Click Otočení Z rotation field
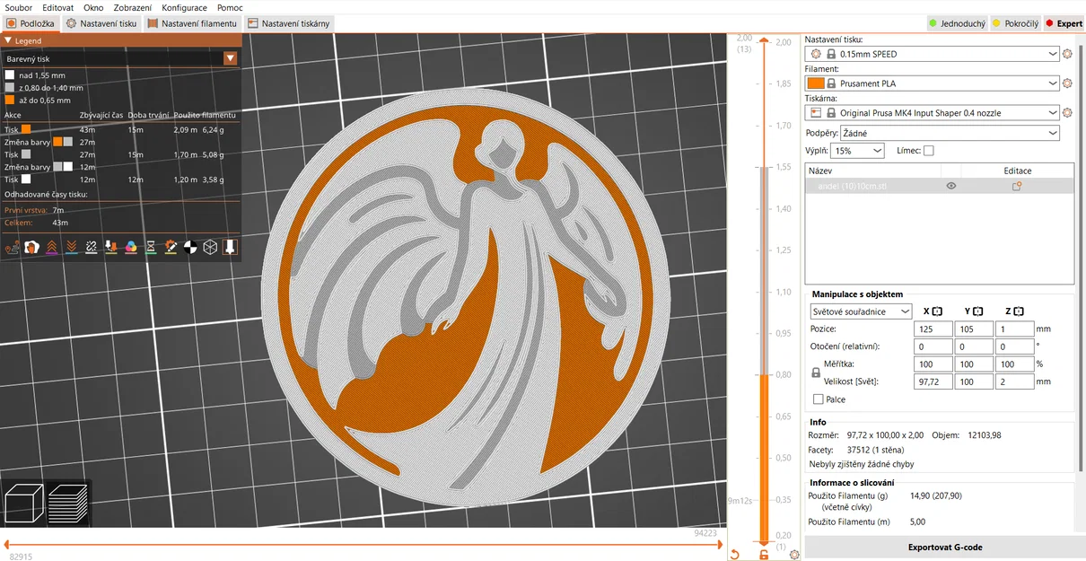Screen dimensions: 1086x561 coord(1014,346)
